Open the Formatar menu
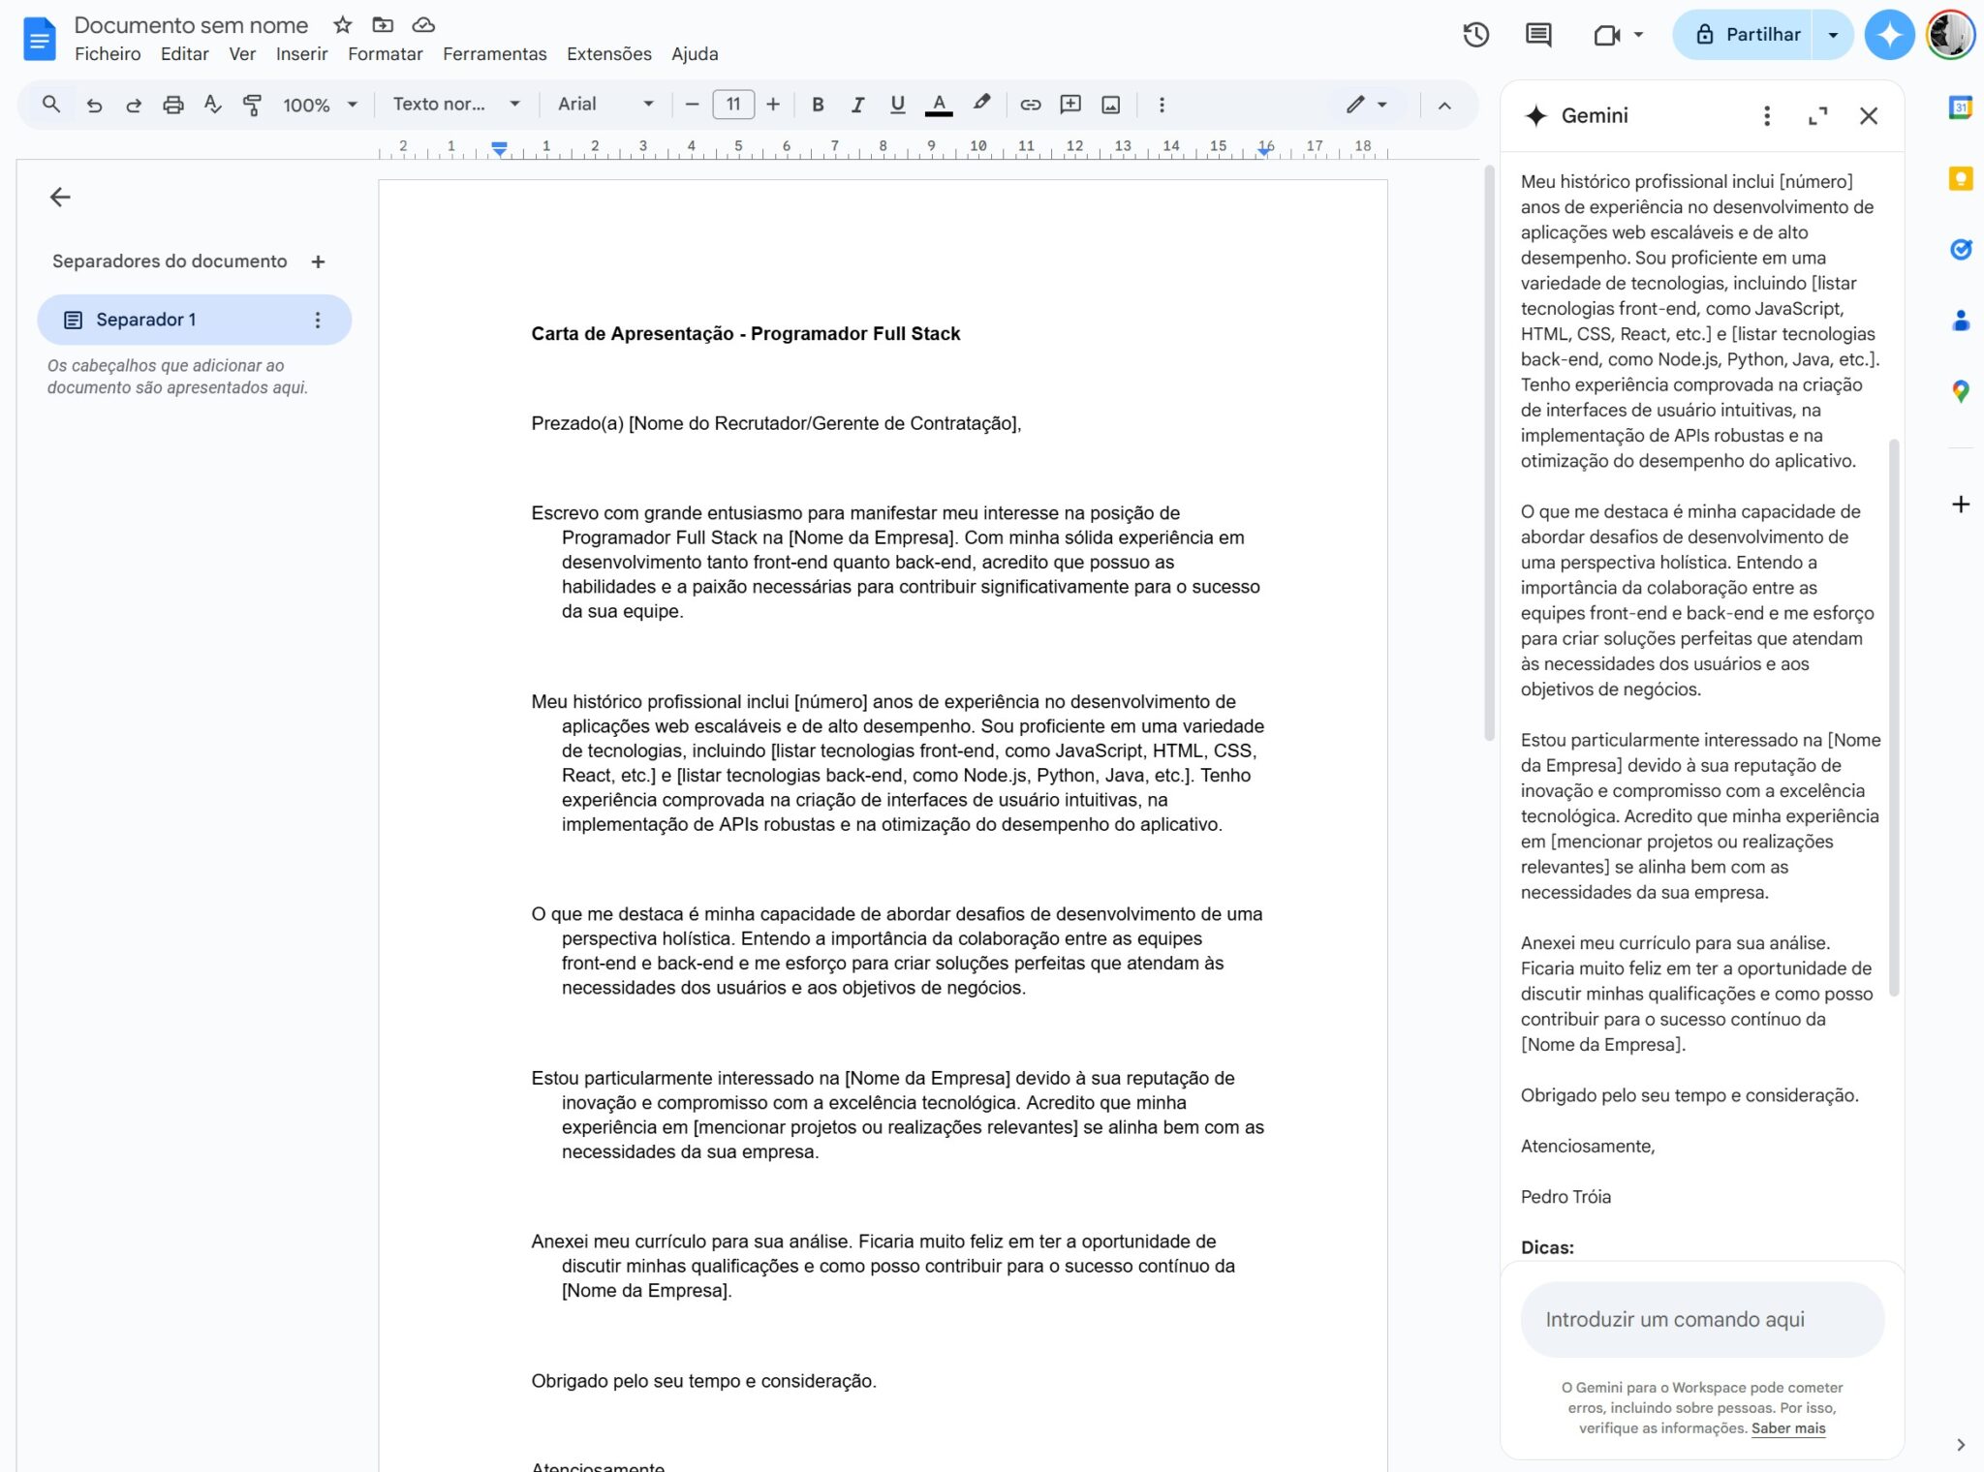The height and width of the screenshot is (1472, 1984). click(385, 54)
